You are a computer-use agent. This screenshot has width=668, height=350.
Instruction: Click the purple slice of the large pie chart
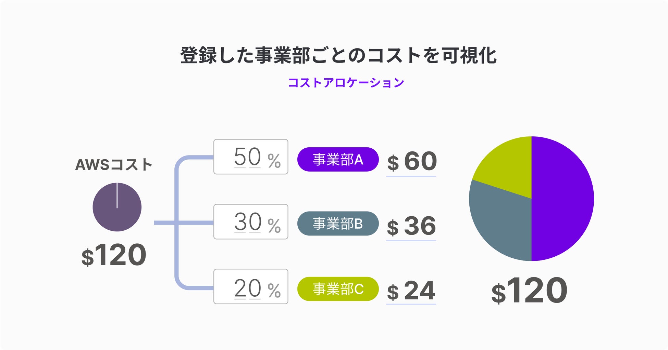[x=562, y=198]
